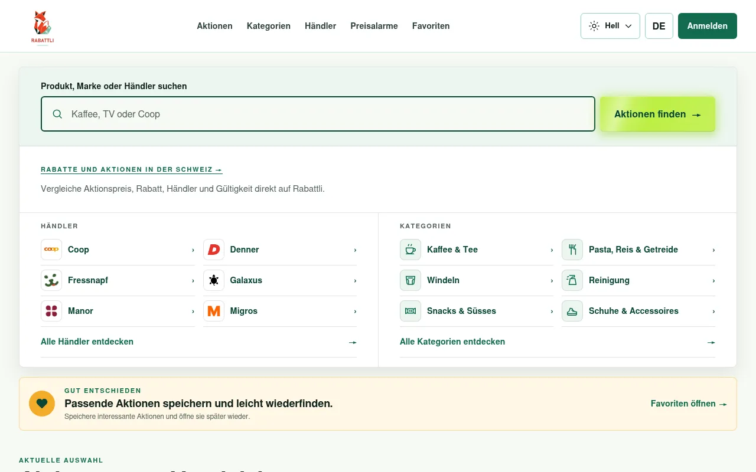Open Preisalarme in the navigation
The image size is (756, 472).
tap(374, 26)
